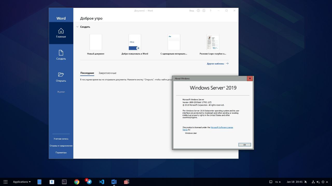332x186 pixels.
Task: Click the muted volume tray icon
Action: click(318, 182)
